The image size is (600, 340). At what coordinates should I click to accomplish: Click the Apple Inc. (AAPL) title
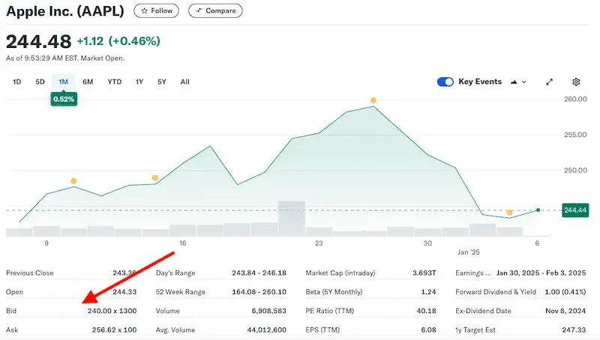pyautogui.click(x=65, y=11)
